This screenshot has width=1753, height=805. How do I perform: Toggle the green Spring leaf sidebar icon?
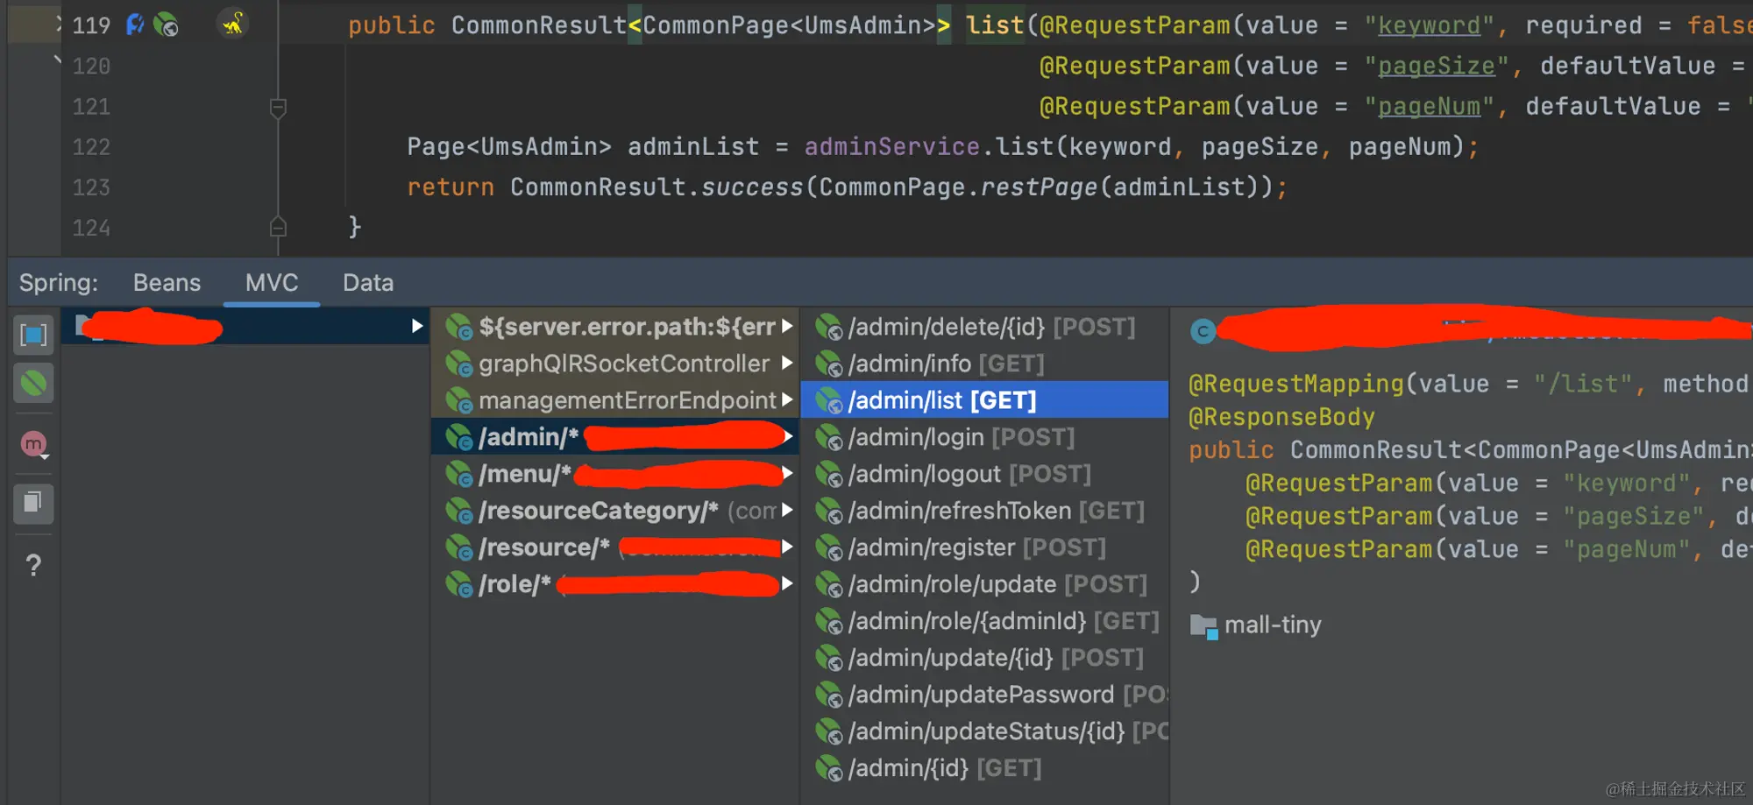tap(33, 383)
